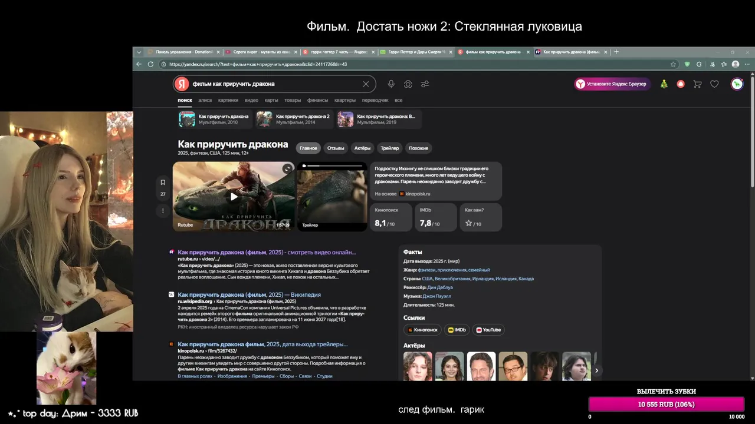Expand все search categories
Screen dimensions: 755x424
pyautogui.click(x=399, y=101)
